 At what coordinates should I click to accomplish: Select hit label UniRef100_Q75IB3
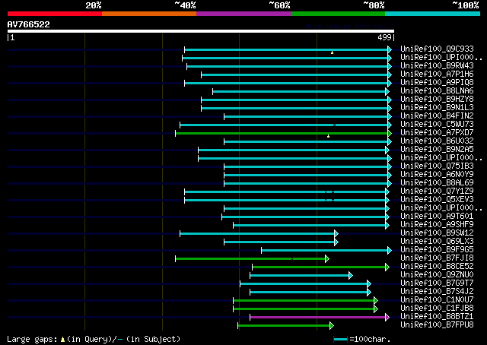437,166
